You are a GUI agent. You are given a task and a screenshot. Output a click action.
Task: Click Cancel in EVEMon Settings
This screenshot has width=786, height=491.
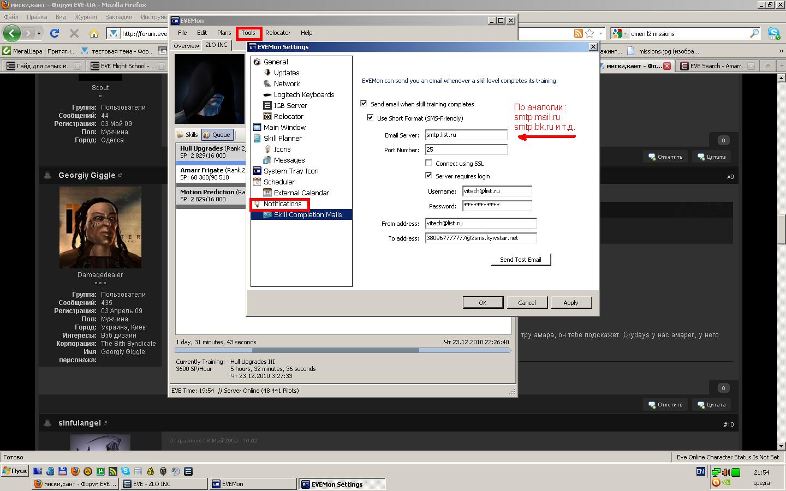[527, 303]
